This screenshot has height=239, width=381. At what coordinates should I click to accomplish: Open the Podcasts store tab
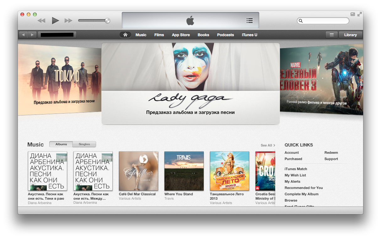[225, 35]
